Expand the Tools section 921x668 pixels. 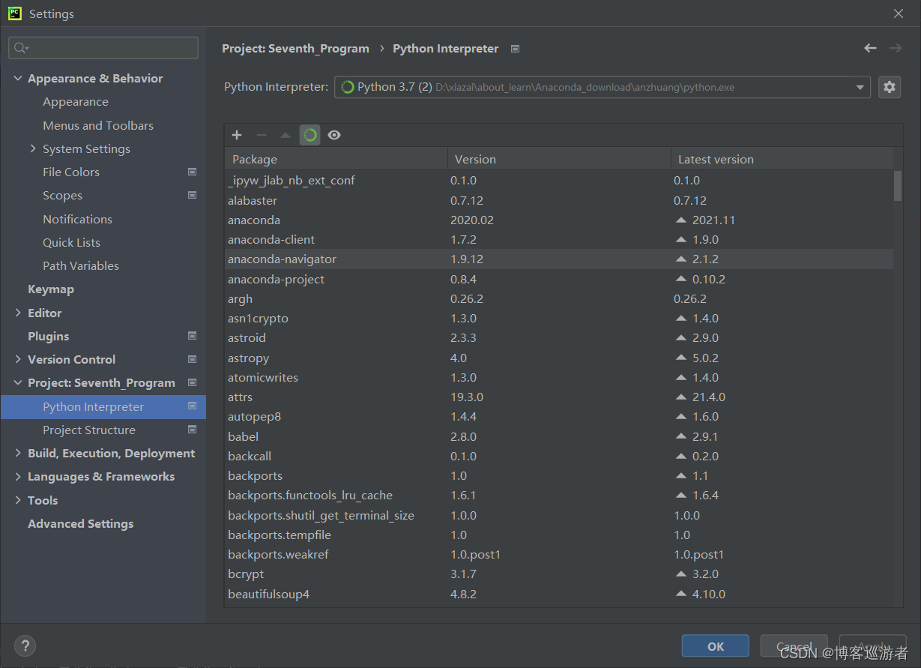18,500
